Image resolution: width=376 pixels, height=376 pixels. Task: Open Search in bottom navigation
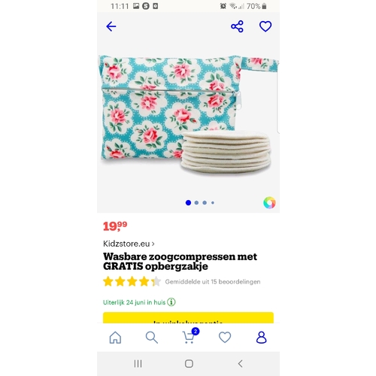click(152, 337)
